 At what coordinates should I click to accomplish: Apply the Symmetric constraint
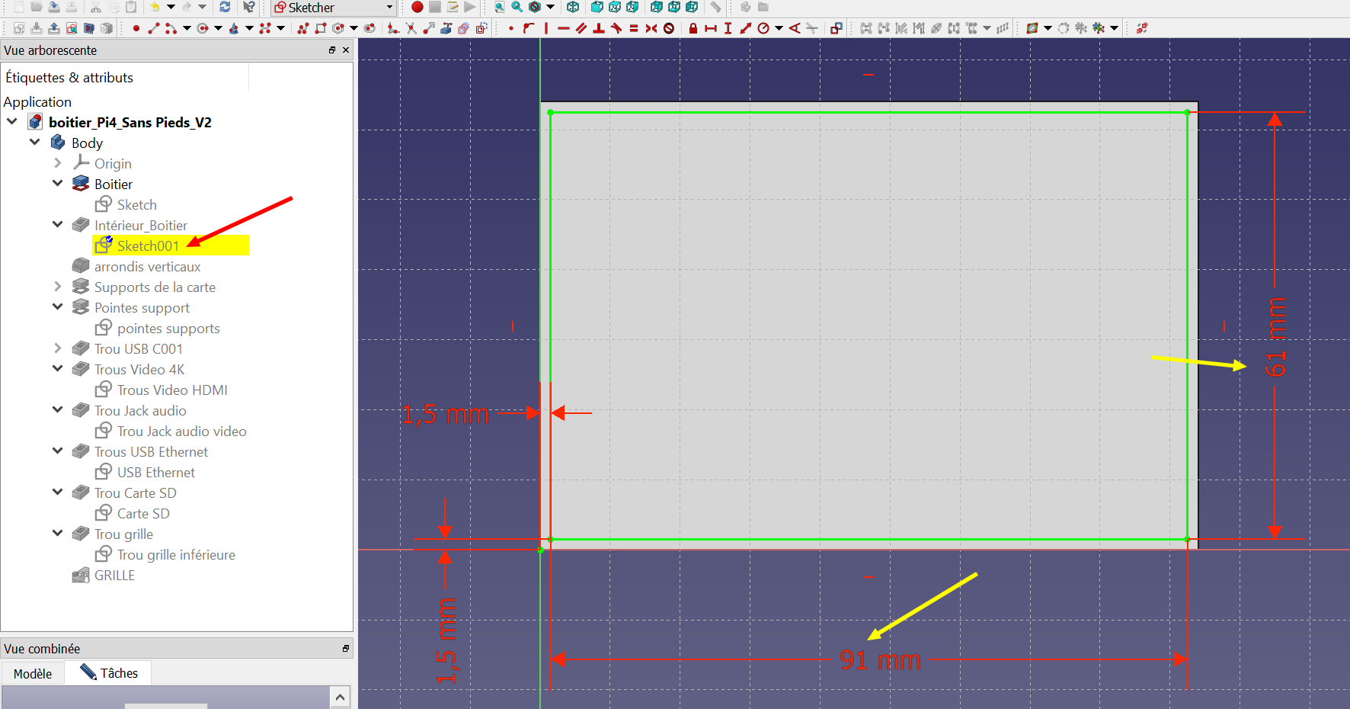[651, 28]
